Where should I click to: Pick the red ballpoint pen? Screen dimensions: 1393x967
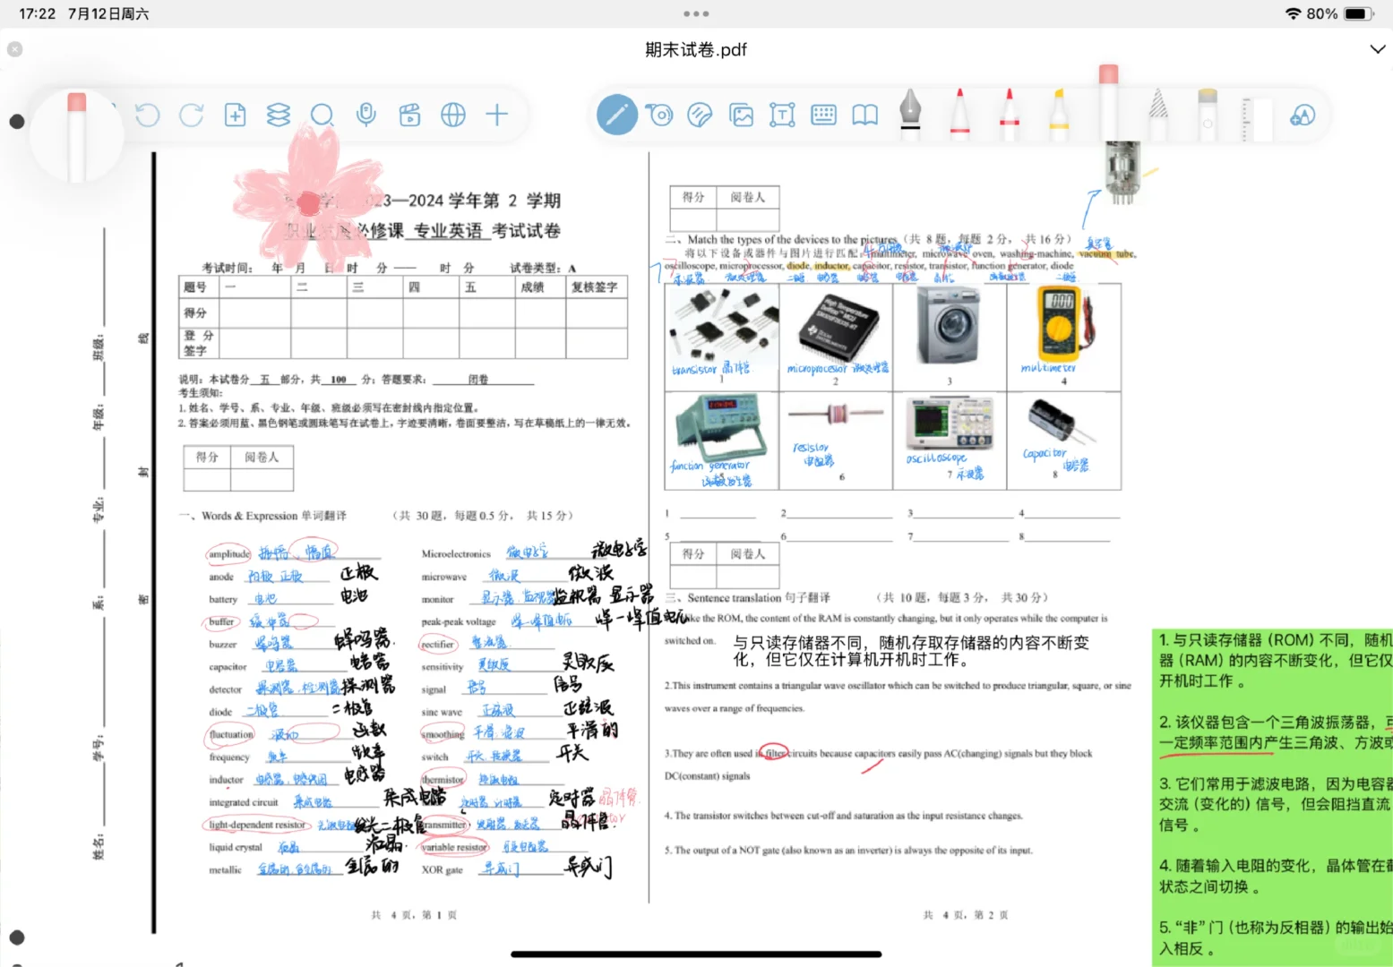point(959,113)
